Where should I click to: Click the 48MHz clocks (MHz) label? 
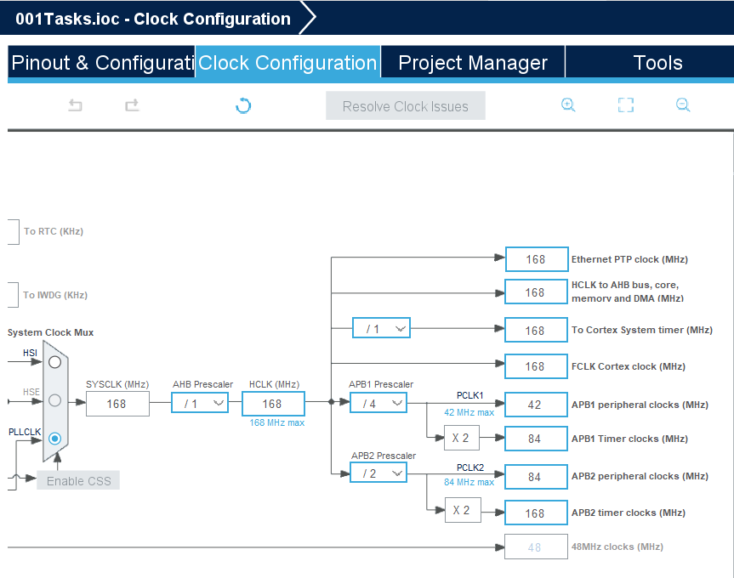click(617, 547)
